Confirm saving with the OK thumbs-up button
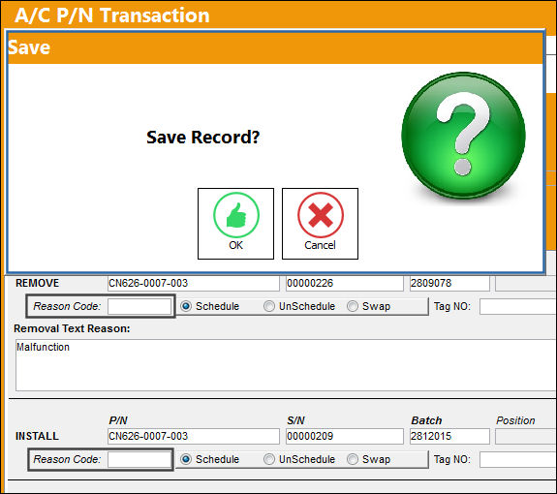 click(x=235, y=224)
